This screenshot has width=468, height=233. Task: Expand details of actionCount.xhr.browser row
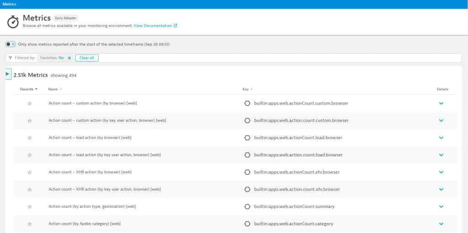pos(441,172)
